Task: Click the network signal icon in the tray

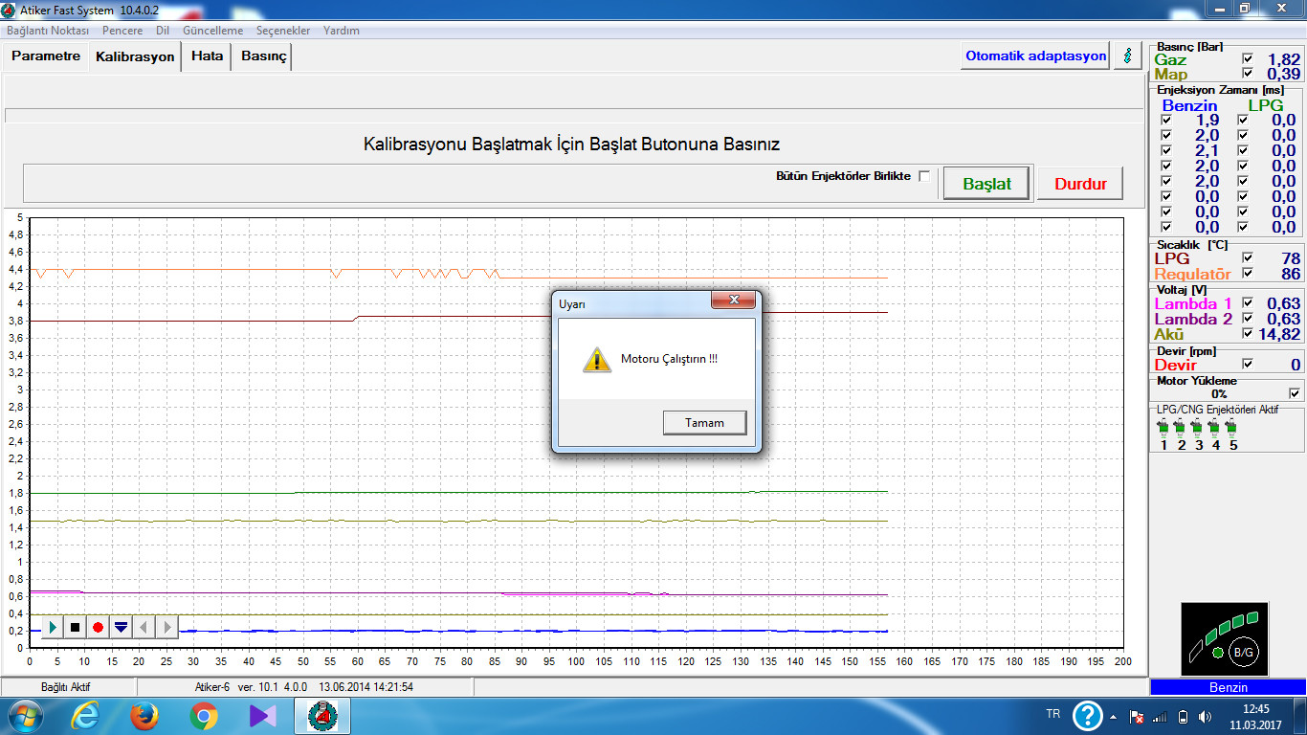Action: tap(1160, 717)
